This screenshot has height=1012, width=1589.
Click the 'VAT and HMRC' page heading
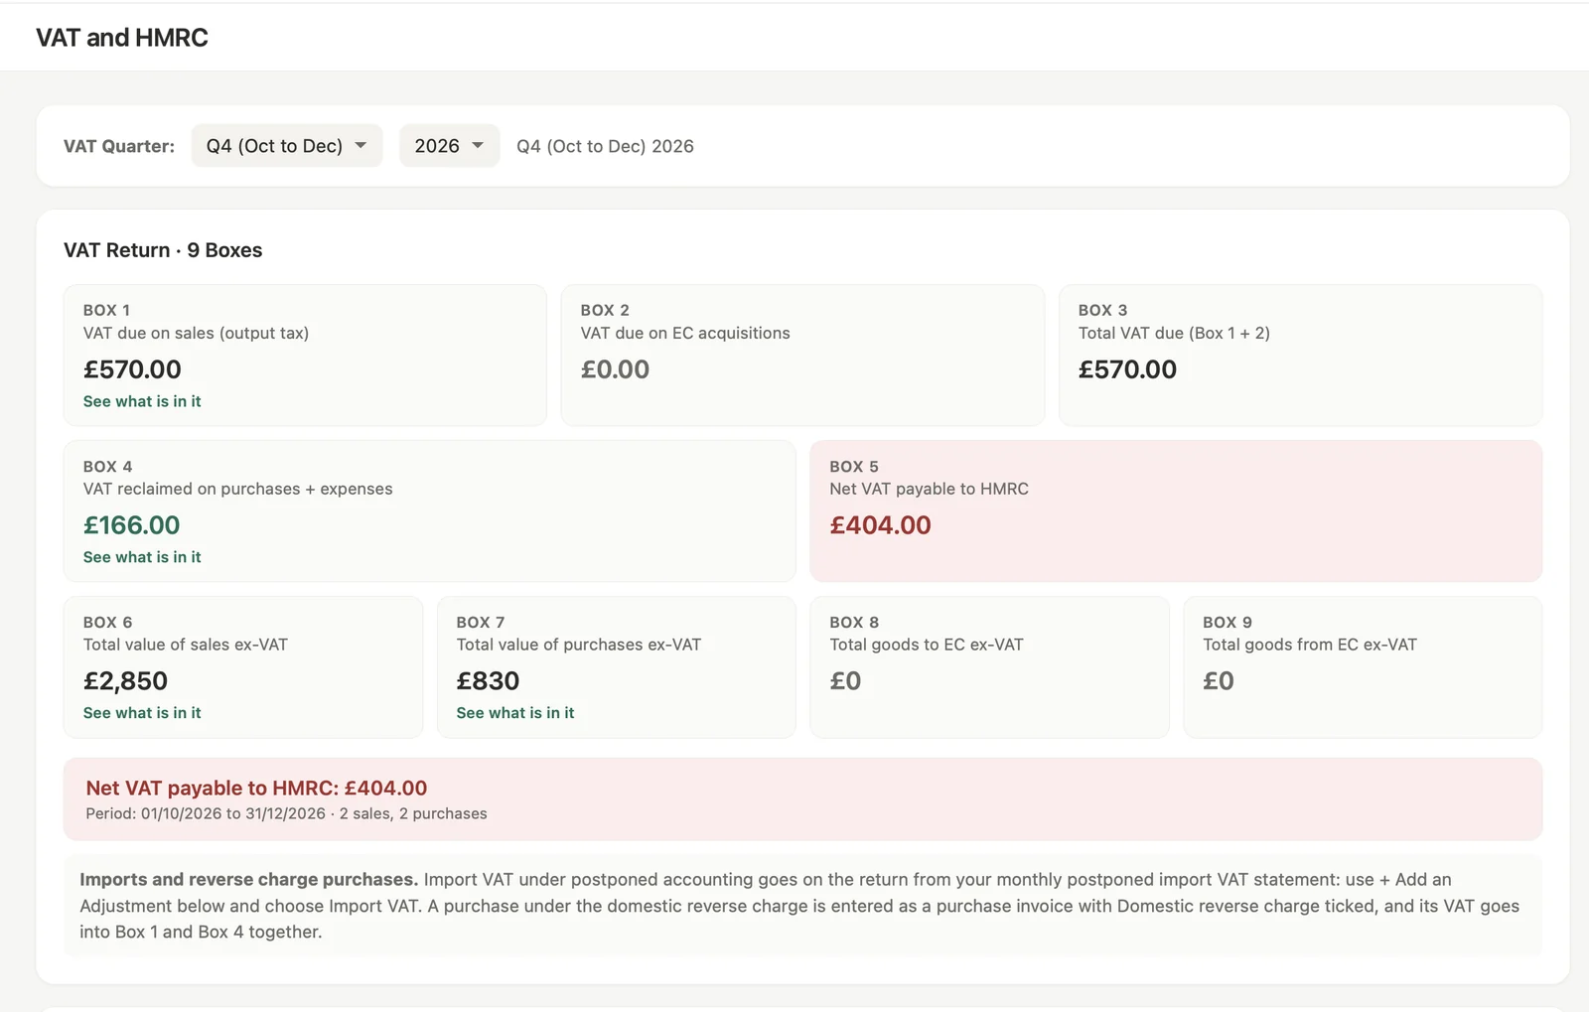point(122,38)
